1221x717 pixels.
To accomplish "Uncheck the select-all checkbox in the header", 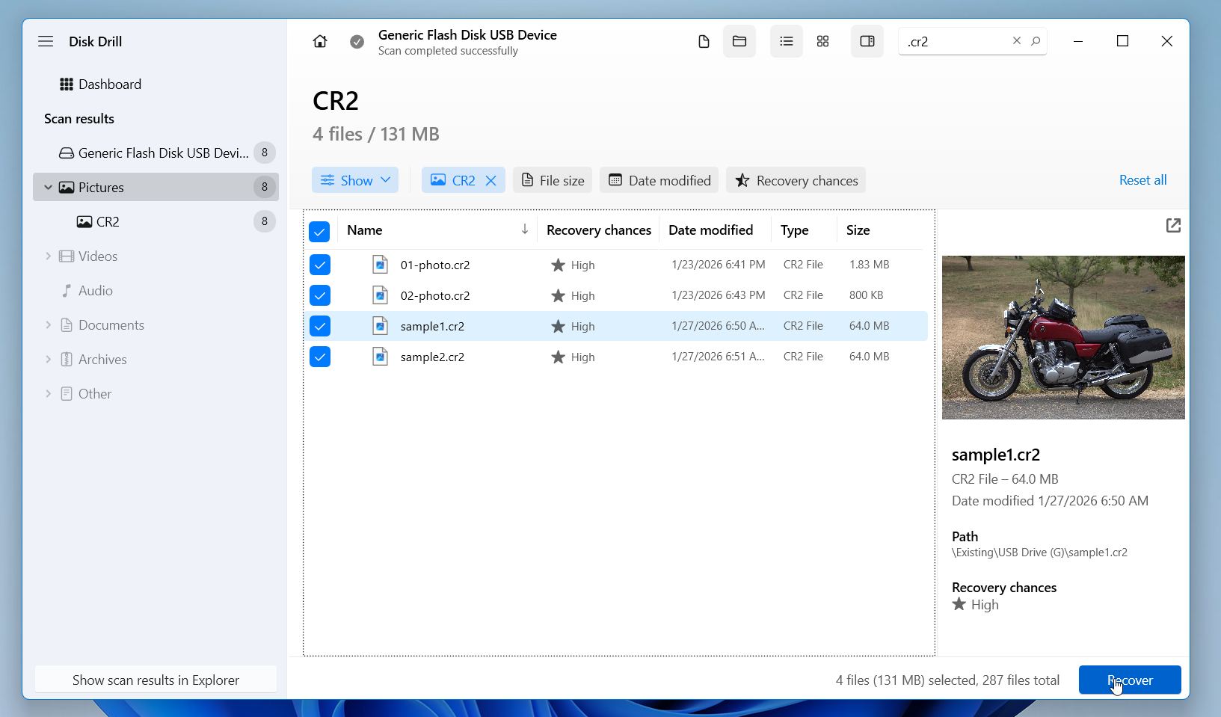I will click(x=319, y=232).
